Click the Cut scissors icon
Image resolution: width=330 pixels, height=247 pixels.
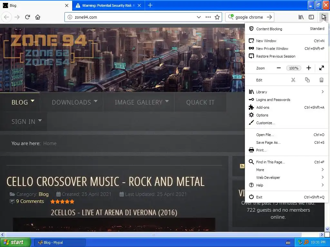click(x=293, y=80)
